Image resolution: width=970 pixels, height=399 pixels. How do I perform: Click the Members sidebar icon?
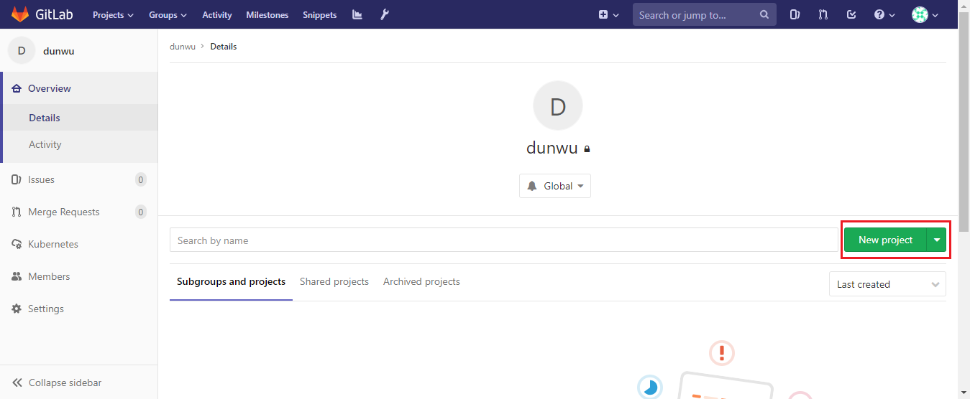(x=17, y=276)
